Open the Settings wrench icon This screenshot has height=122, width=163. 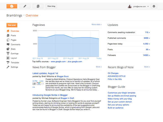click(x=8, y=67)
